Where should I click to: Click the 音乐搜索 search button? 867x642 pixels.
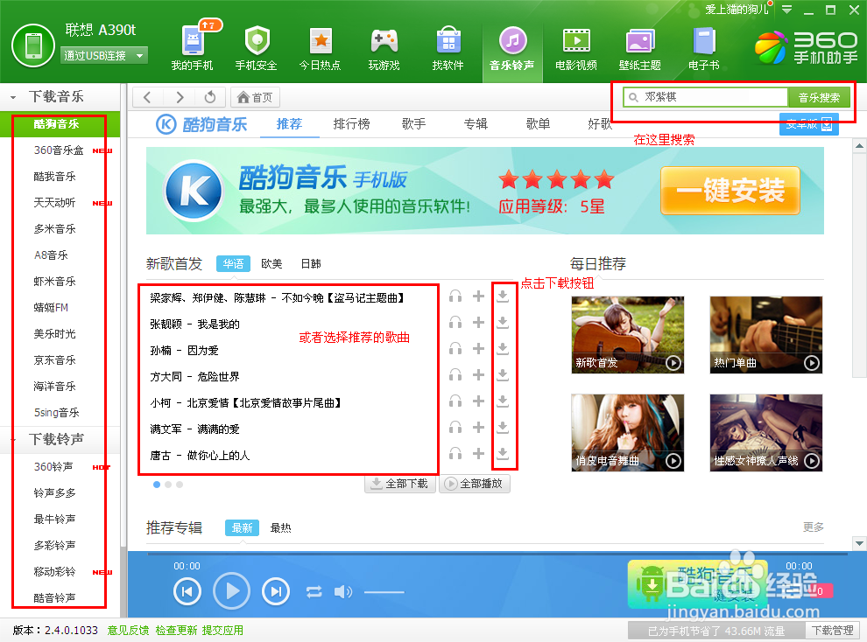tap(819, 98)
